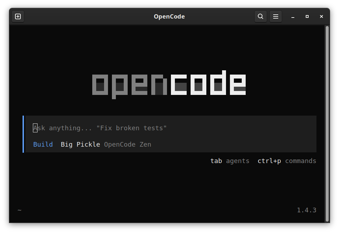Click the version number 1.4.3
The height and width of the screenshot is (233, 339).
[x=306, y=210]
